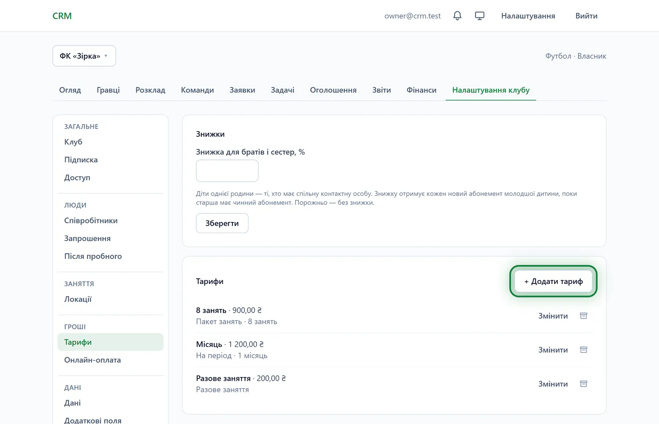Edit the Місяць tariff via Змінити
Screen dimensions: 659x424
point(553,350)
